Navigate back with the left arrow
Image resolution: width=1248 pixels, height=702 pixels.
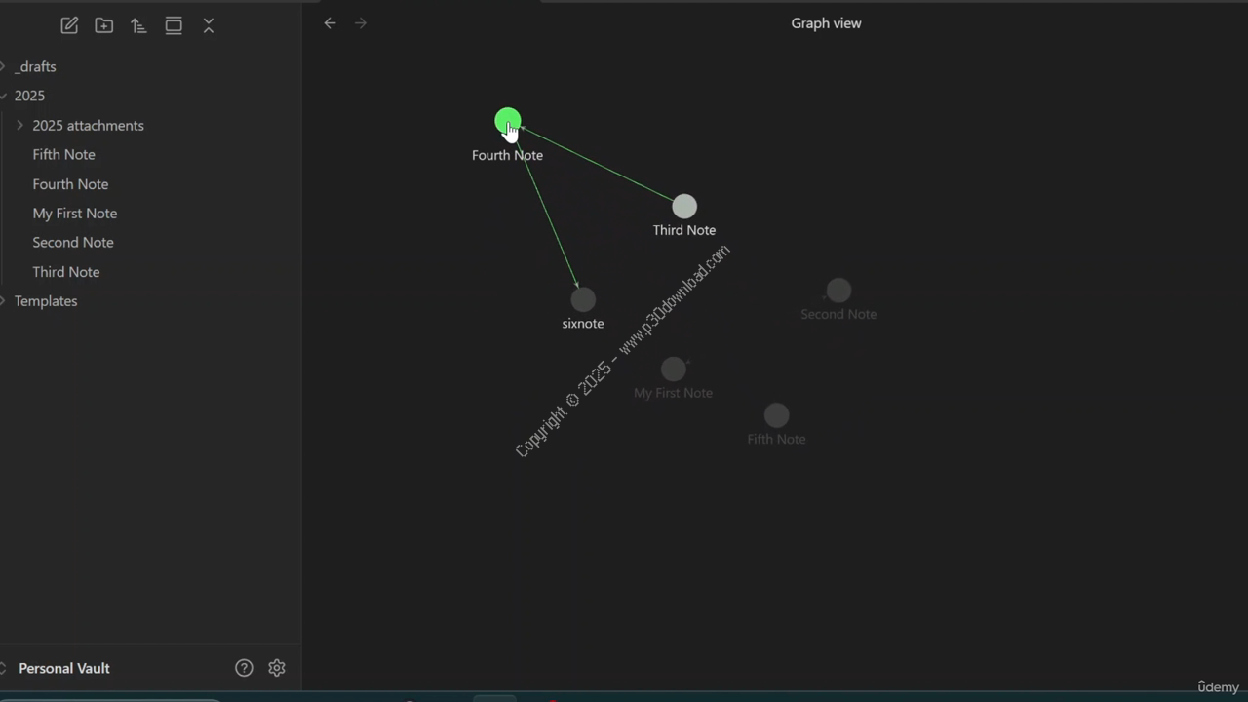point(330,23)
